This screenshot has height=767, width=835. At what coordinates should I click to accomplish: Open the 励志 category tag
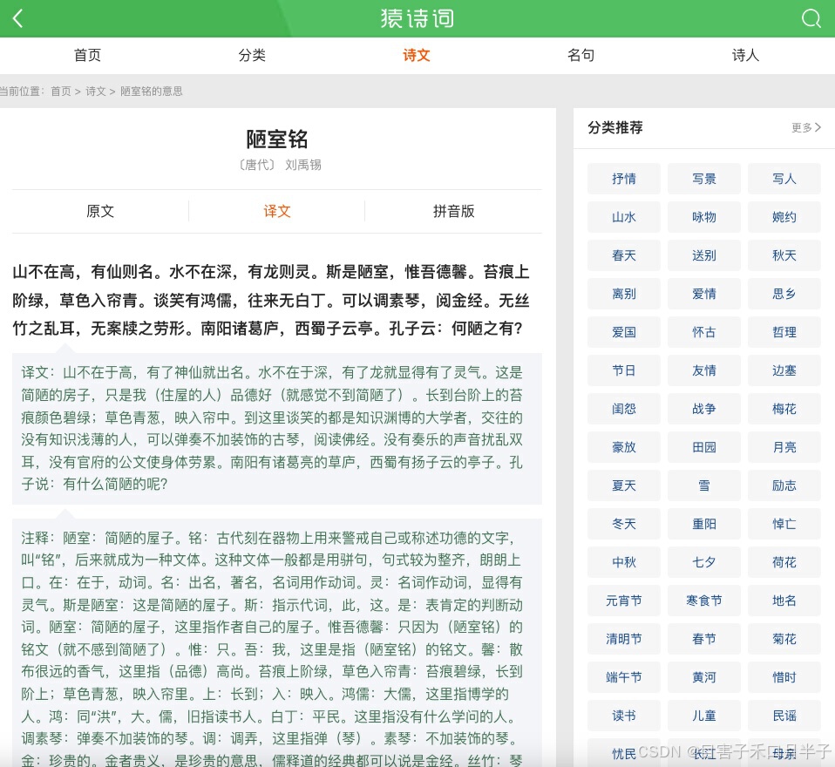coord(784,485)
